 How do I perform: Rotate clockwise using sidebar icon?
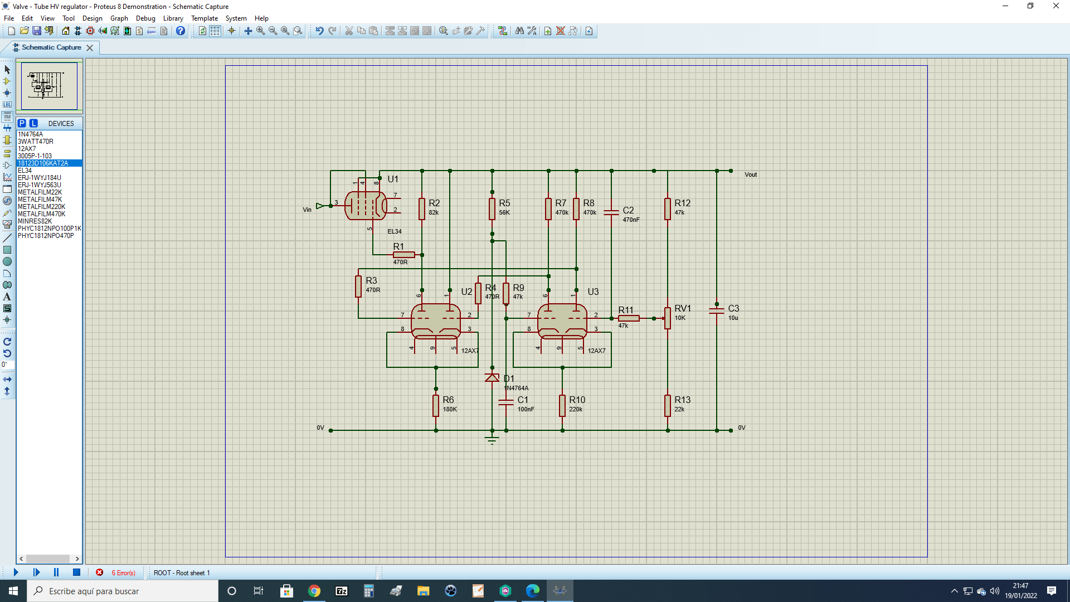point(7,342)
